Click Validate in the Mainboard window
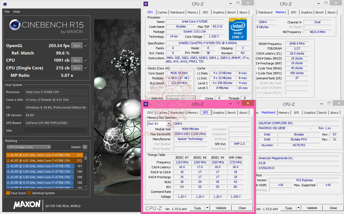The image size is (344, 214). pyautogui.click(x=312, y=208)
